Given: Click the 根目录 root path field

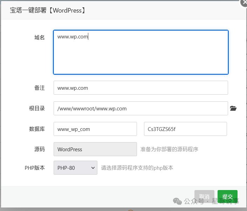Looking at the screenshot, I should pos(141,108).
